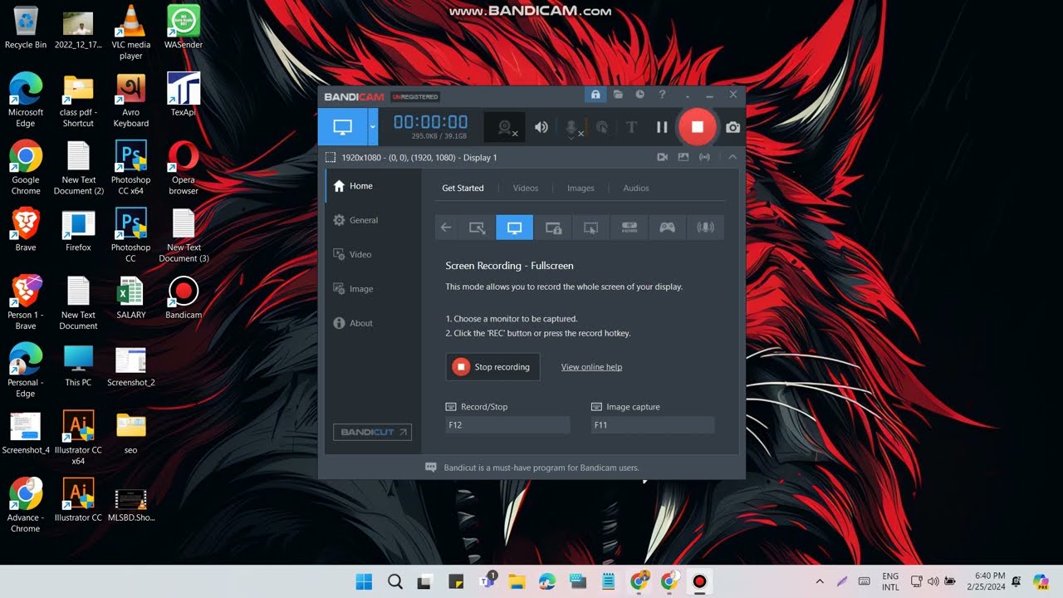Select VLC media player desktop icon
Viewport: 1063px width, 598px height.
(130, 32)
